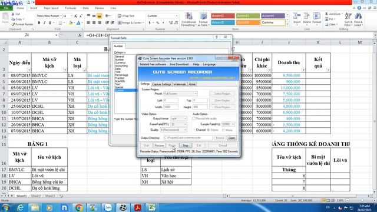This screenshot has width=377, height=212.
Task: Click the Align Text Right icon
Action: point(100,22)
